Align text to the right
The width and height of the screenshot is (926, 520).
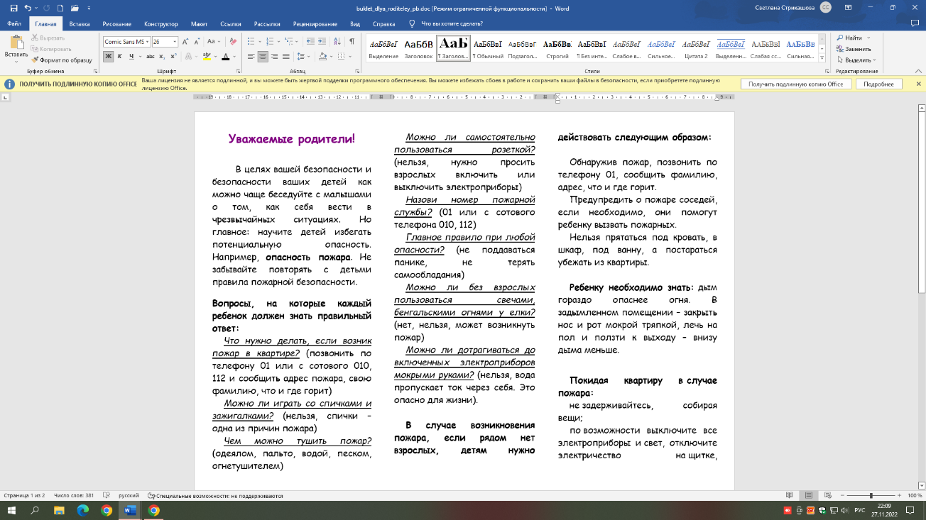click(x=275, y=57)
